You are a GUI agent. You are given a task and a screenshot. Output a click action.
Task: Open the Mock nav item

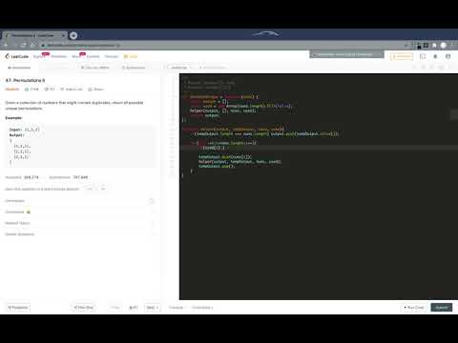pyautogui.click(x=75, y=56)
